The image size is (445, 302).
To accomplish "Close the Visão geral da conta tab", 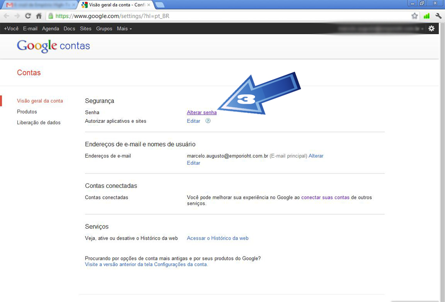I will 149,5.
